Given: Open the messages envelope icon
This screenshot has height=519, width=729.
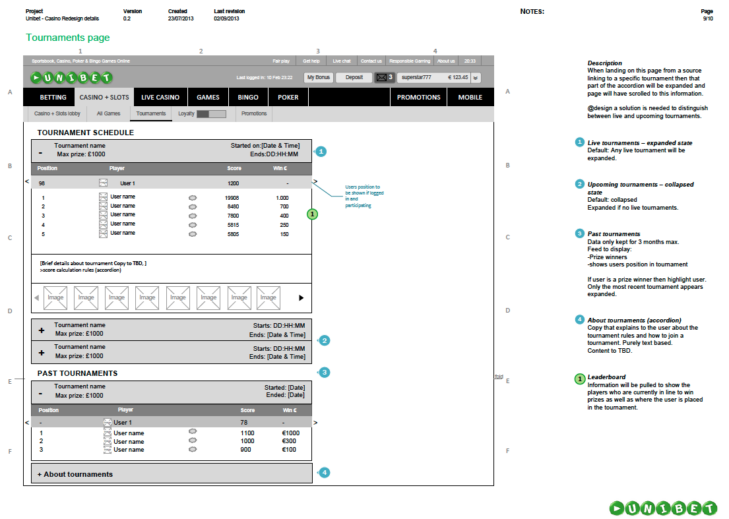Looking at the screenshot, I should click(x=381, y=77).
